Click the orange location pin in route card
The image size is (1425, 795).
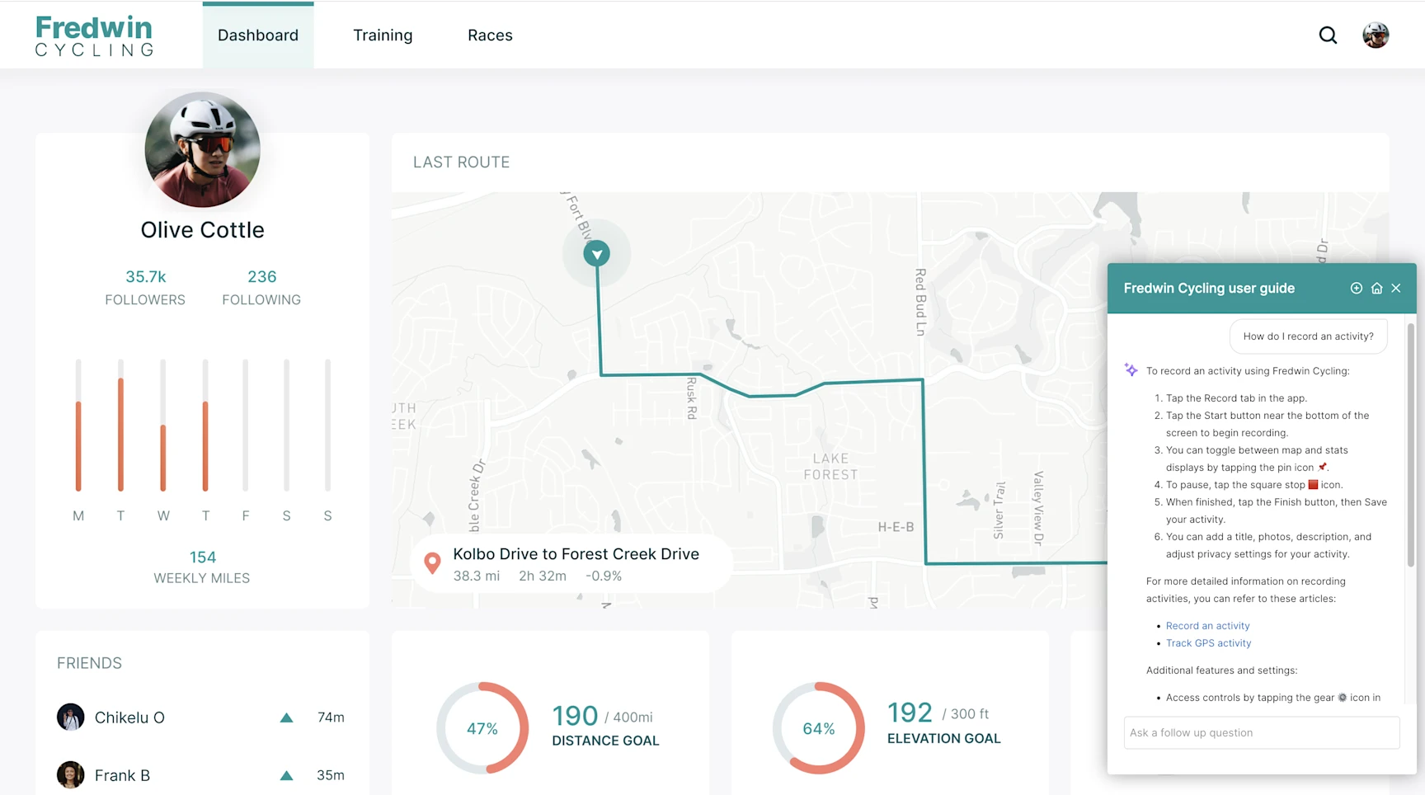[432, 563]
